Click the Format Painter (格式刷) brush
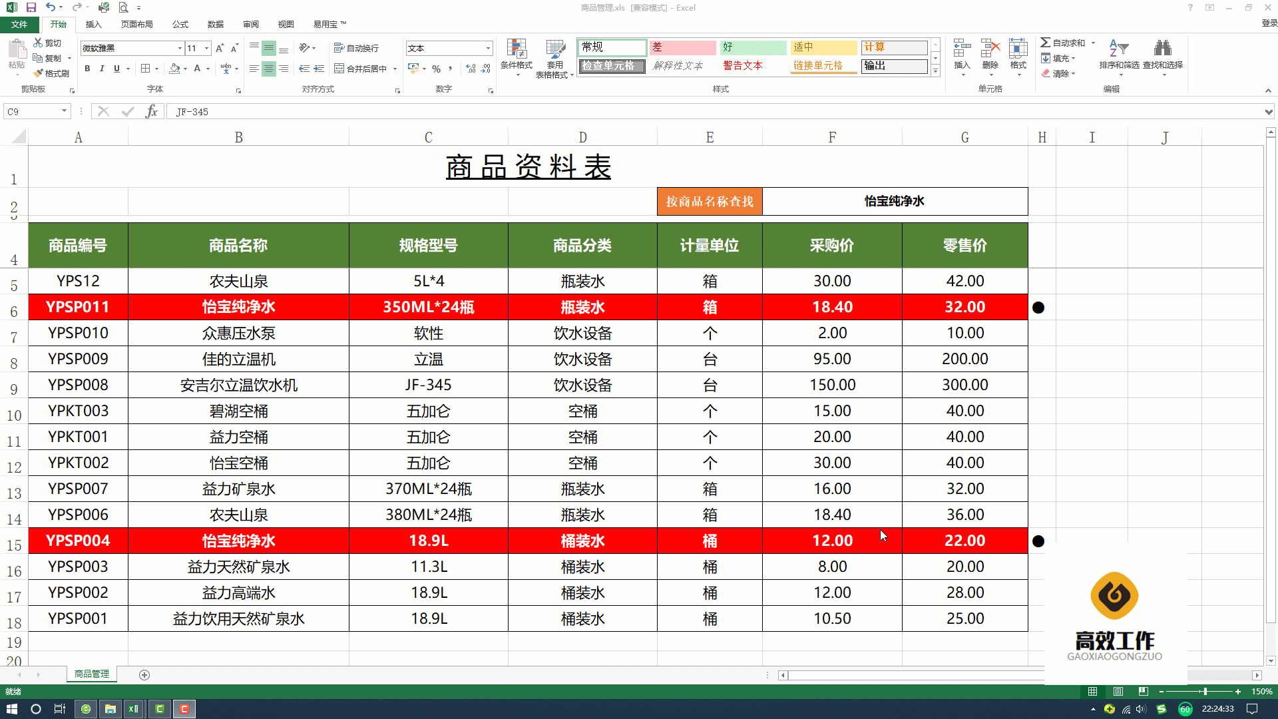1278x719 pixels. coord(52,73)
